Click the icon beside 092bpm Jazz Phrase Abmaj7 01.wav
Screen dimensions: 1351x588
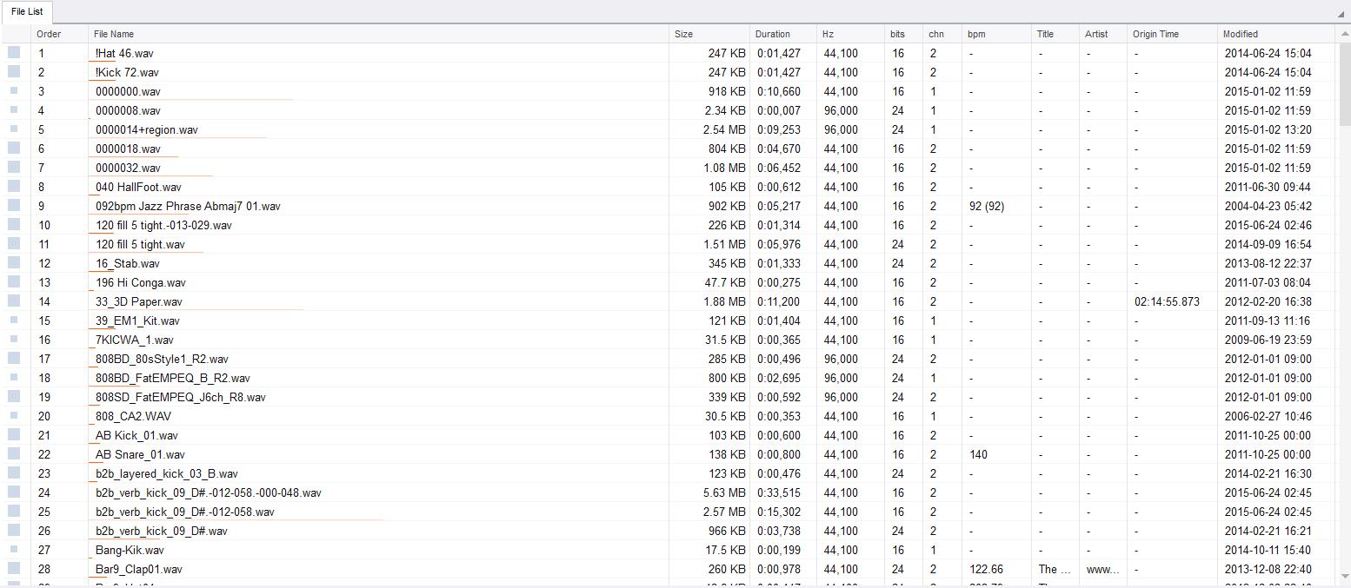coord(14,206)
